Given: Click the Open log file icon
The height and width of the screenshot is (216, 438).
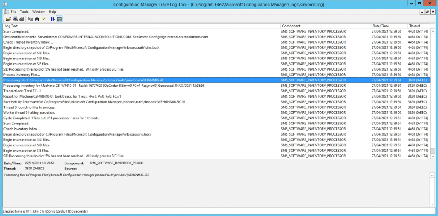Looking at the screenshot, I should [x=8, y=19].
